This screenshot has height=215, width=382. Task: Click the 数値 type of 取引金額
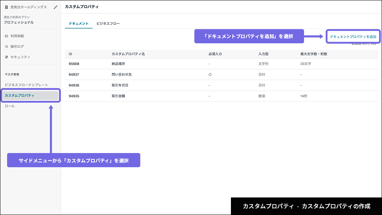[x=262, y=96]
